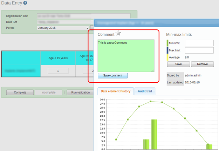Click the help icon beside Data Entry

[25, 3]
